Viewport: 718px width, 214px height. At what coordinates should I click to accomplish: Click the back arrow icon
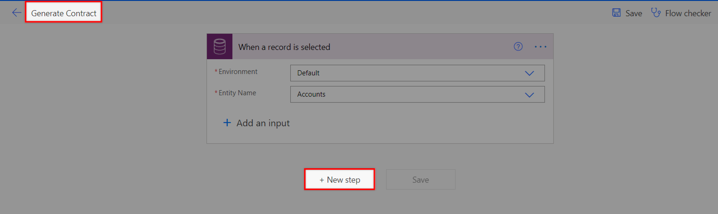click(17, 13)
